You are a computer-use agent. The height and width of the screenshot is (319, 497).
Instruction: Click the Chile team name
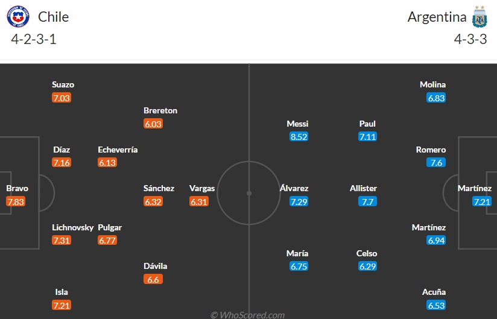(x=53, y=17)
